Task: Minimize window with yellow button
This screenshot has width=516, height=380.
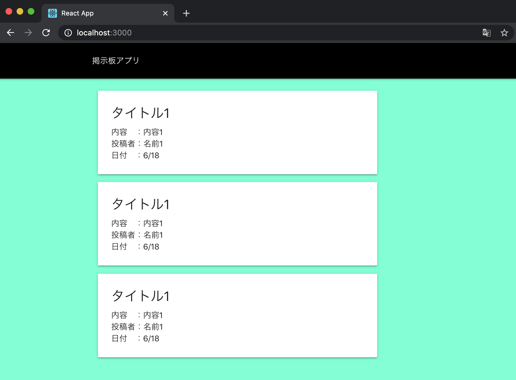Action: (x=20, y=11)
